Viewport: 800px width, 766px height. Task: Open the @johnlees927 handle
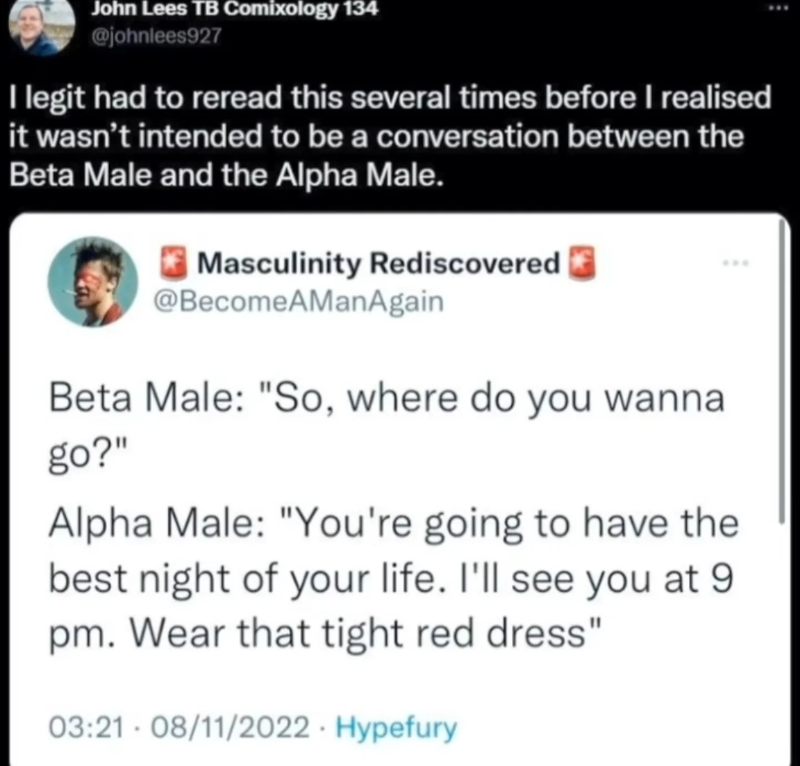point(156,36)
